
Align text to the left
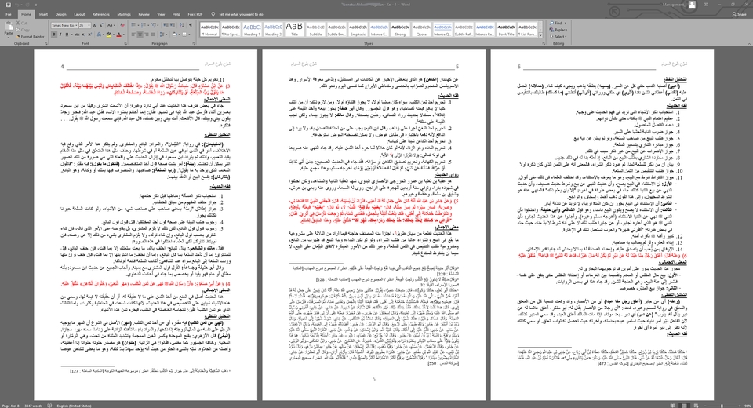point(133,35)
